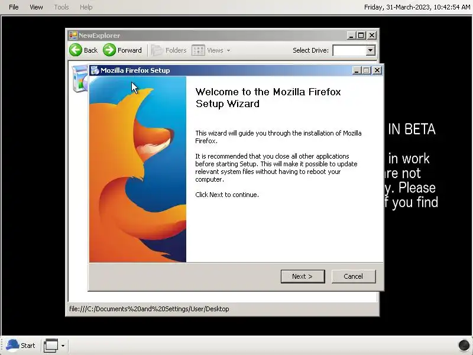Minimize the Mozilla Firefox Setup window
The height and width of the screenshot is (355, 473).
tap(357, 70)
